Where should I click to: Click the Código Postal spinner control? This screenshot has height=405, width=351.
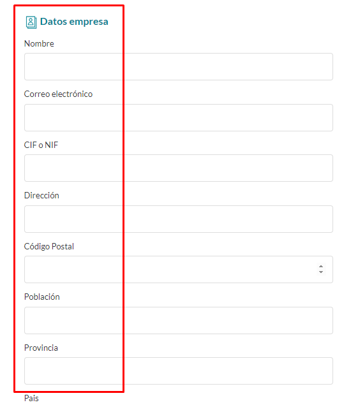(321, 269)
